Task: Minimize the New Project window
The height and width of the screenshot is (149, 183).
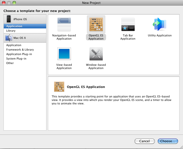Action: tap(9, 3)
